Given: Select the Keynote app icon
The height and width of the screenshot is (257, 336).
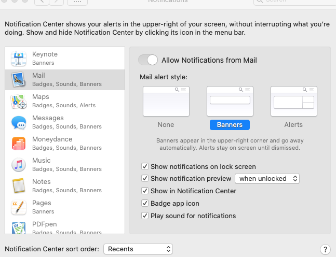Looking at the screenshot, I should [x=19, y=59].
